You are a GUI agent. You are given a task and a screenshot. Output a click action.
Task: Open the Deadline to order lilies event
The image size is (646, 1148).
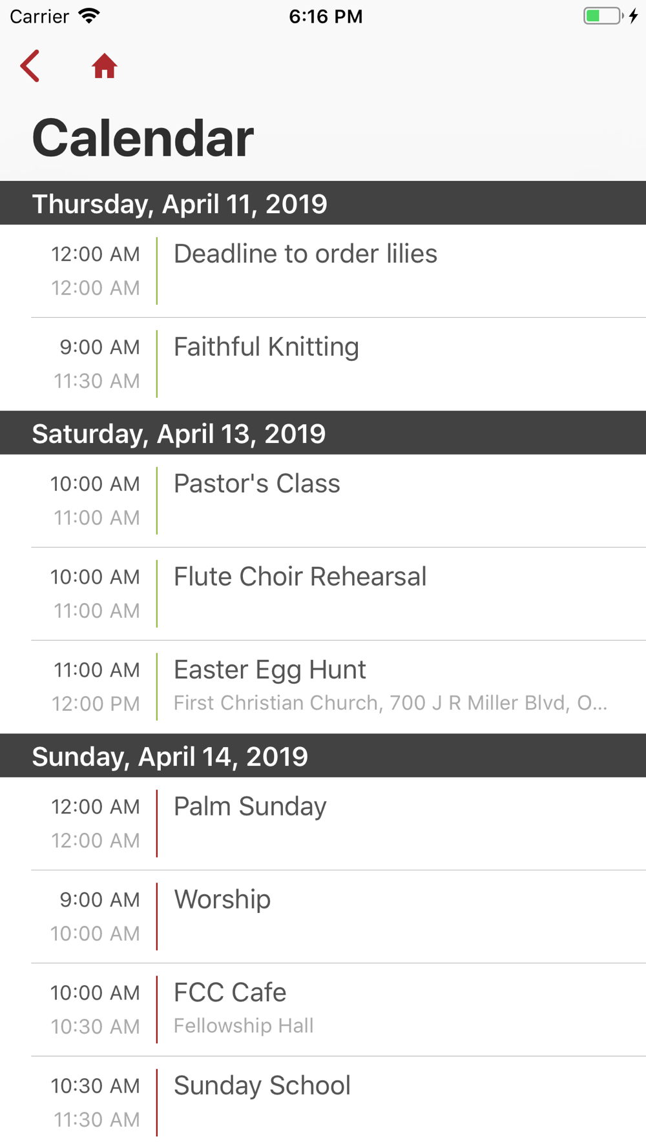tap(339, 271)
